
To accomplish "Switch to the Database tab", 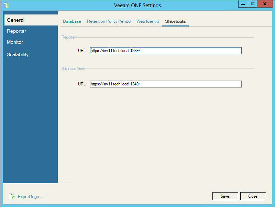I will click(72, 21).
